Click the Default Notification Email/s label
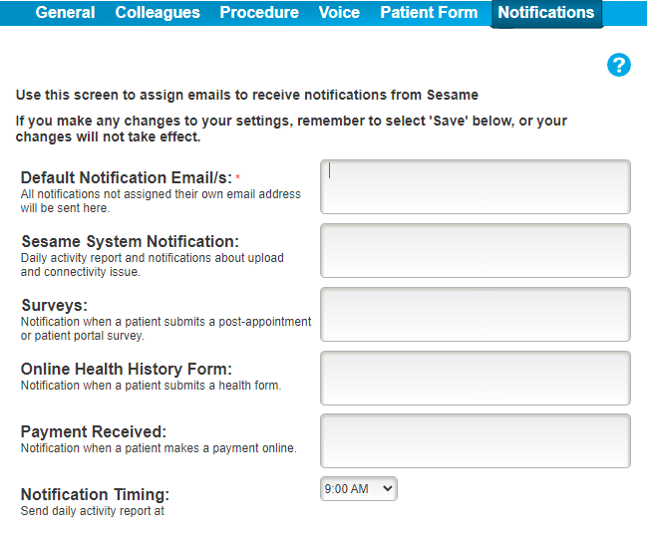The image size is (647, 535). tap(127, 177)
